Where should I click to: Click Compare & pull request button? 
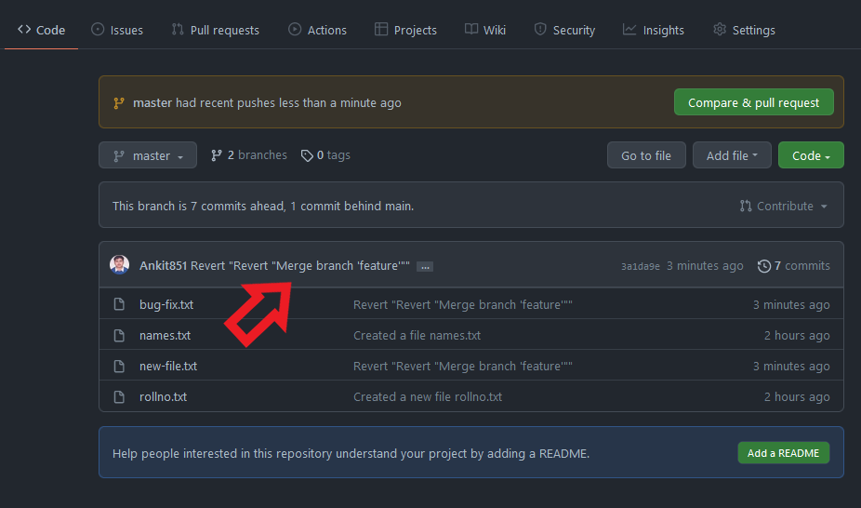[753, 102]
